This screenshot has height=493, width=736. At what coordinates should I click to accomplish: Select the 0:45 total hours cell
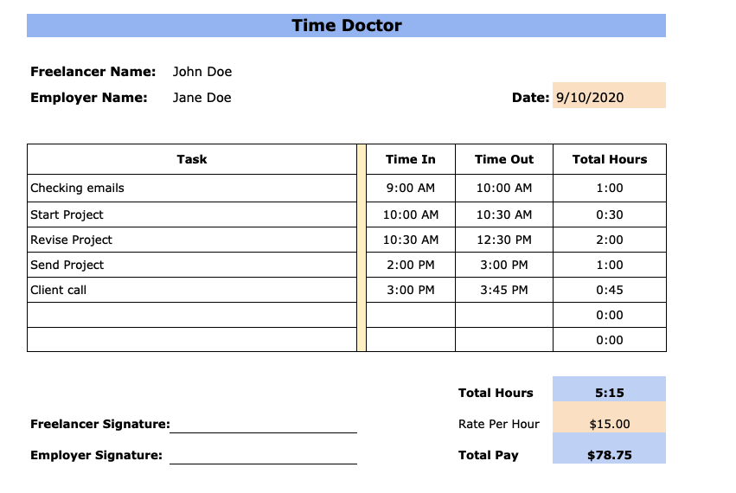610,290
